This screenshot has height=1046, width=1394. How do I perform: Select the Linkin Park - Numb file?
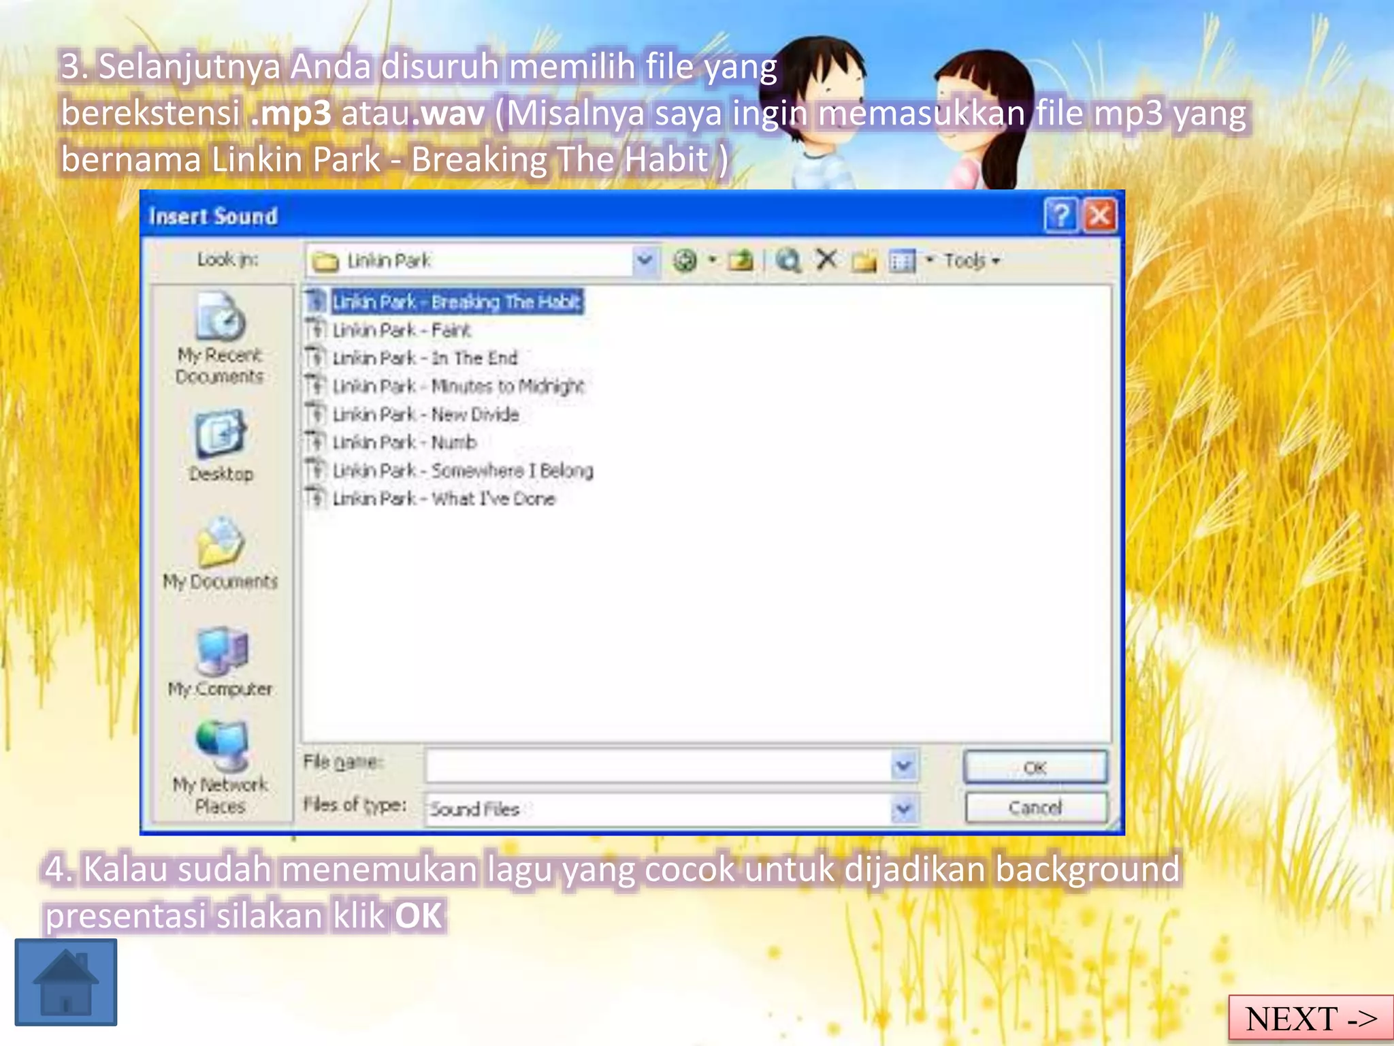click(x=404, y=442)
